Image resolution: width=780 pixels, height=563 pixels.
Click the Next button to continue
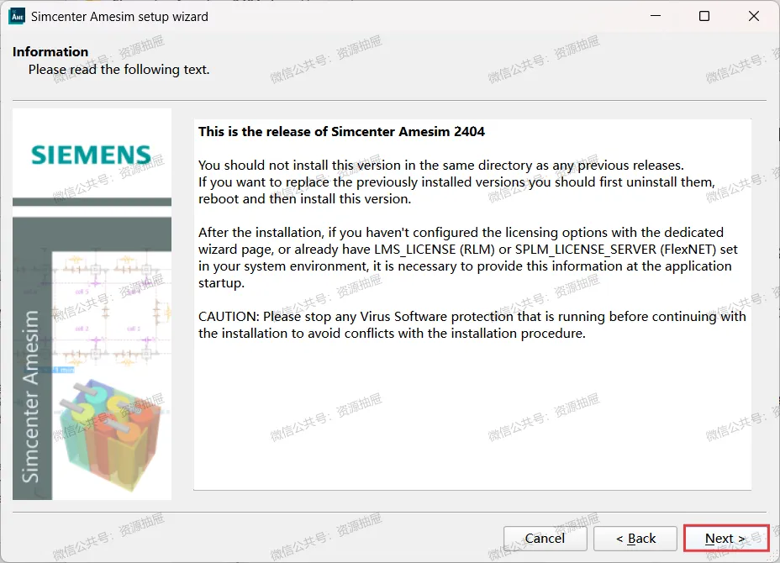(726, 538)
